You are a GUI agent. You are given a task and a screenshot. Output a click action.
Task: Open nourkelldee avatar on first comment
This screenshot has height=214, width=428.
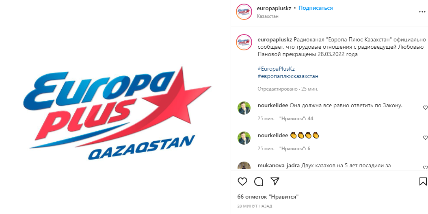(244, 108)
